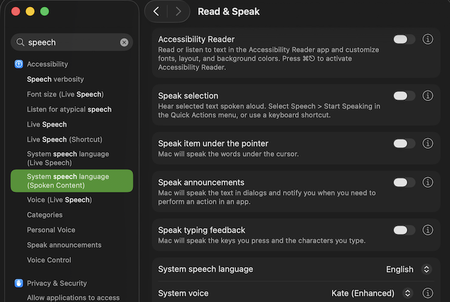Screen dimensions: 450x302
Task: Open Speak announcements info button
Action: 428,183
